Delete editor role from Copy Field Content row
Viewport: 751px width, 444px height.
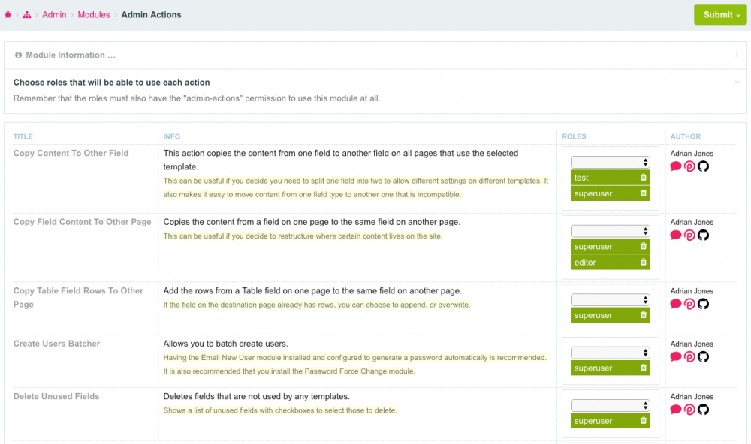point(643,262)
